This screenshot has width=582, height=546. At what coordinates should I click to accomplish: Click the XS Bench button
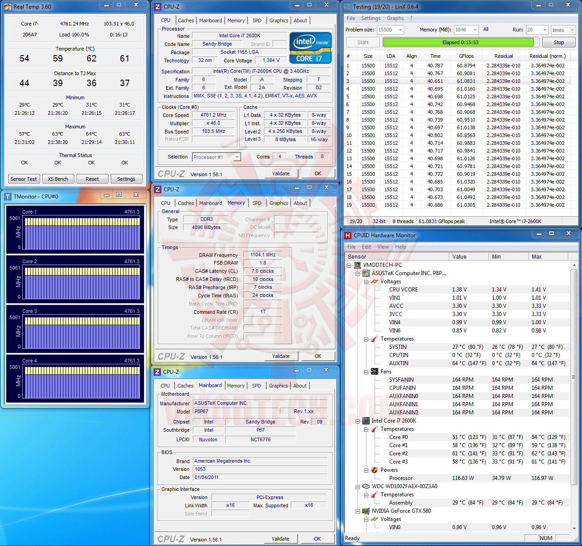(x=58, y=179)
